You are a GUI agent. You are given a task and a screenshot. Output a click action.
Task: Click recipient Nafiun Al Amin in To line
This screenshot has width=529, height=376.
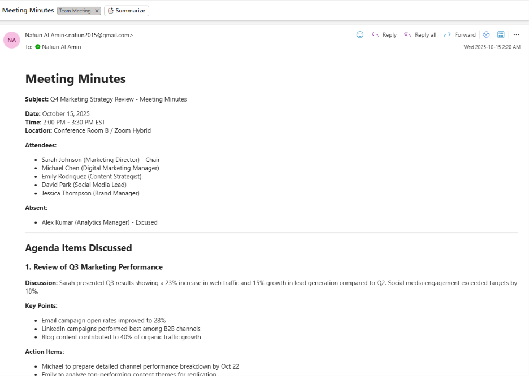point(61,47)
